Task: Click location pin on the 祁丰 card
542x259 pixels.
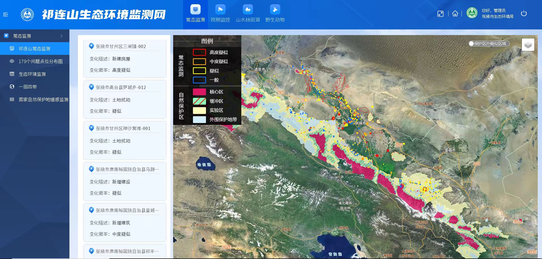Action: tap(91, 251)
